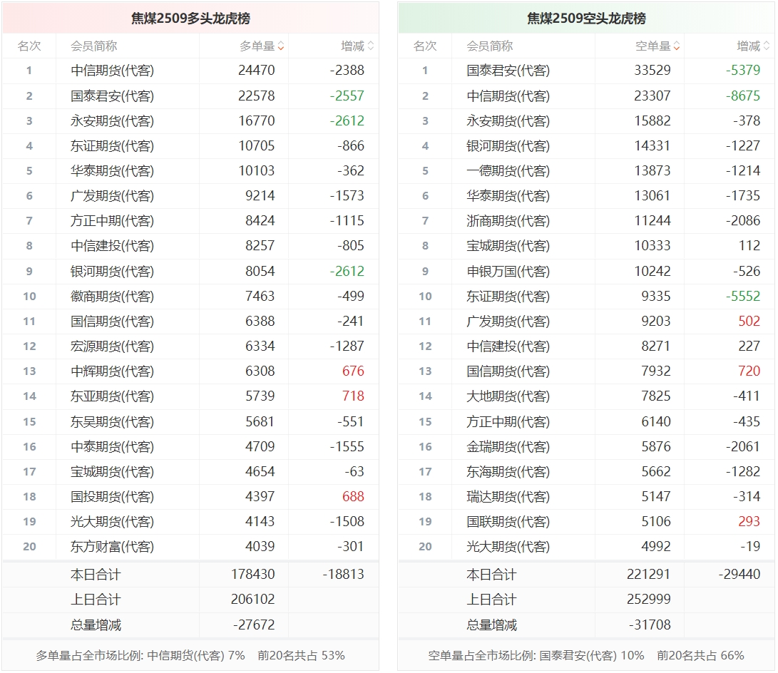Screen dimensions: 778x673
Task: Select 中泰期货(代客) row
Action: point(190,446)
